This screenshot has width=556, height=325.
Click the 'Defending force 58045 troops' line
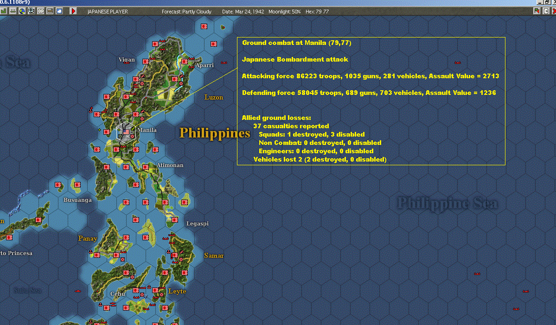[369, 93]
